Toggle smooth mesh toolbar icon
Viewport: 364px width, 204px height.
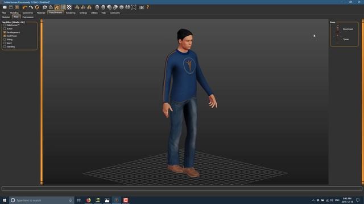pos(45,7)
